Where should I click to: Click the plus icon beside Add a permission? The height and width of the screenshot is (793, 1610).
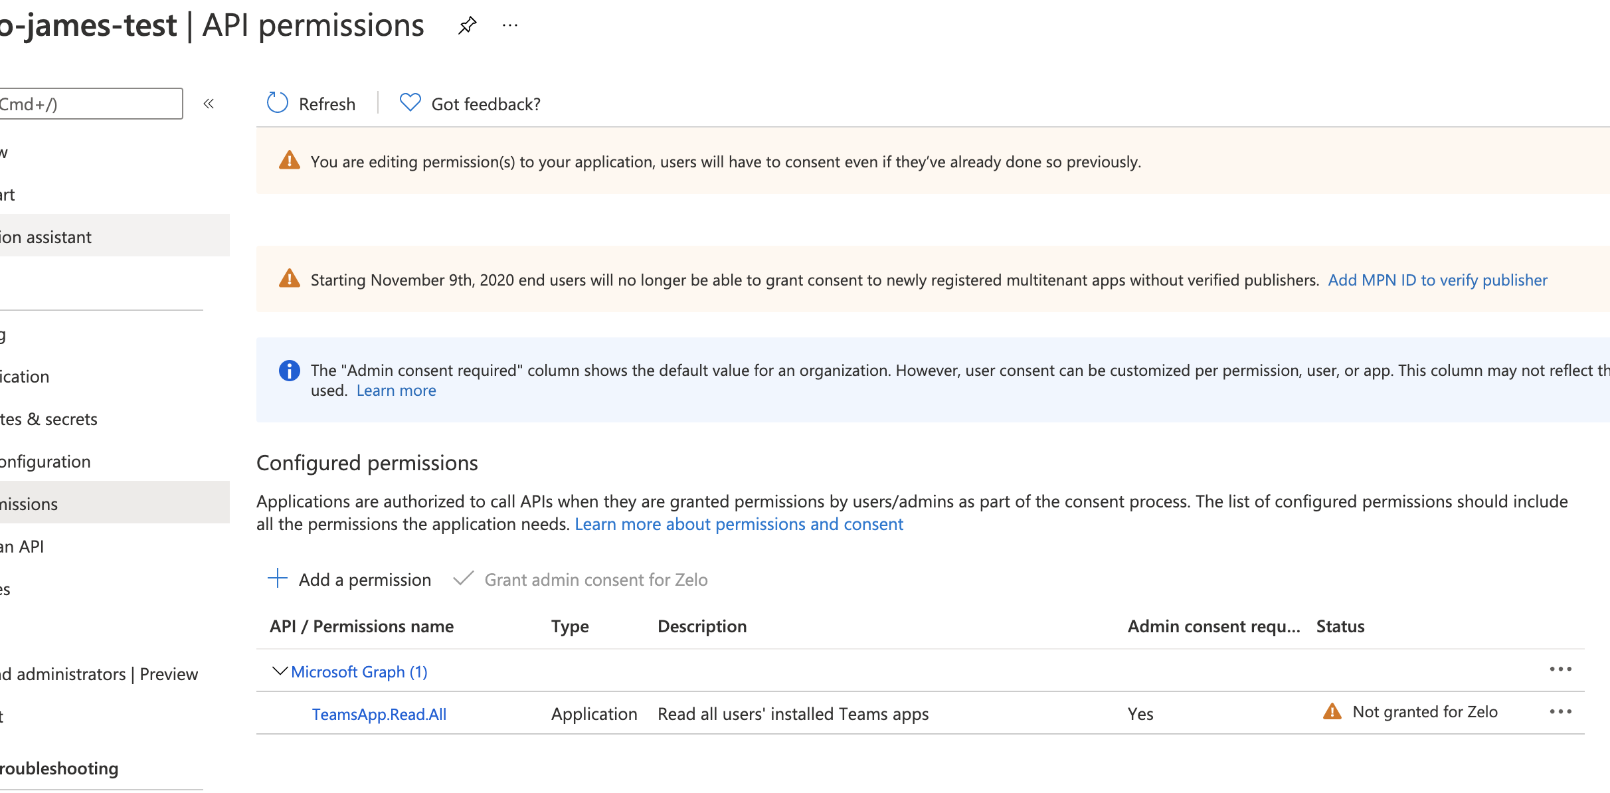tap(277, 578)
